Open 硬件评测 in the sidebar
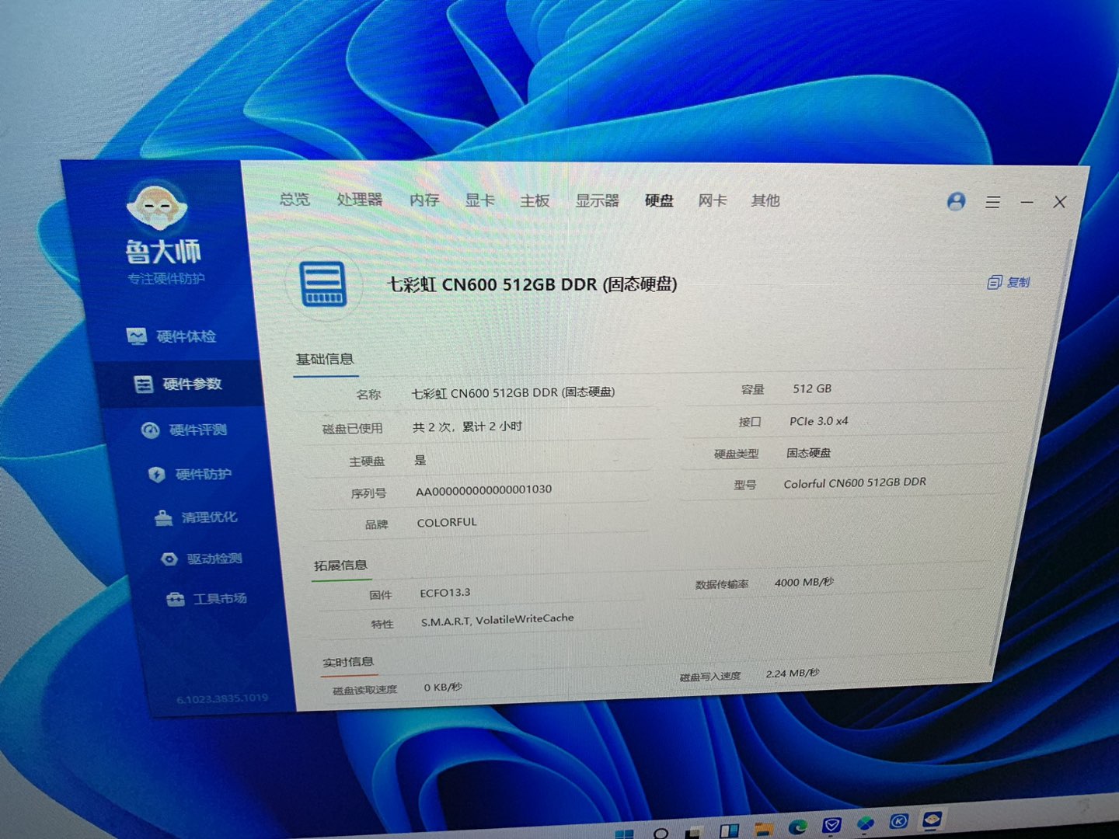 point(184,430)
